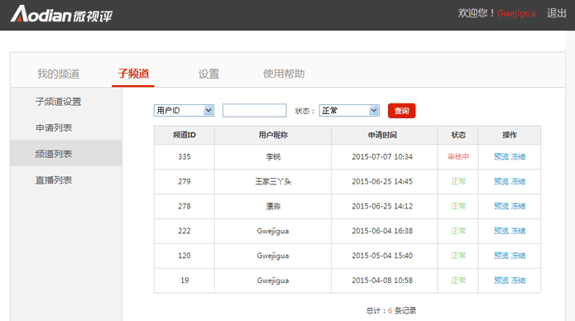The image size is (575, 321).
Task: Go to the 使用帮助 tab
Action: pyautogui.click(x=284, y=74)
